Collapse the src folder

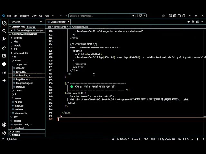point(15,57)
